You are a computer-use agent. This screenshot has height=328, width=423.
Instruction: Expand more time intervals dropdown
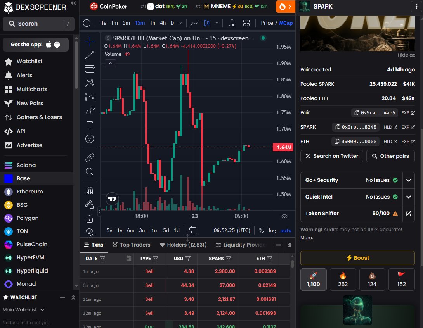click(x=181, y=23)
